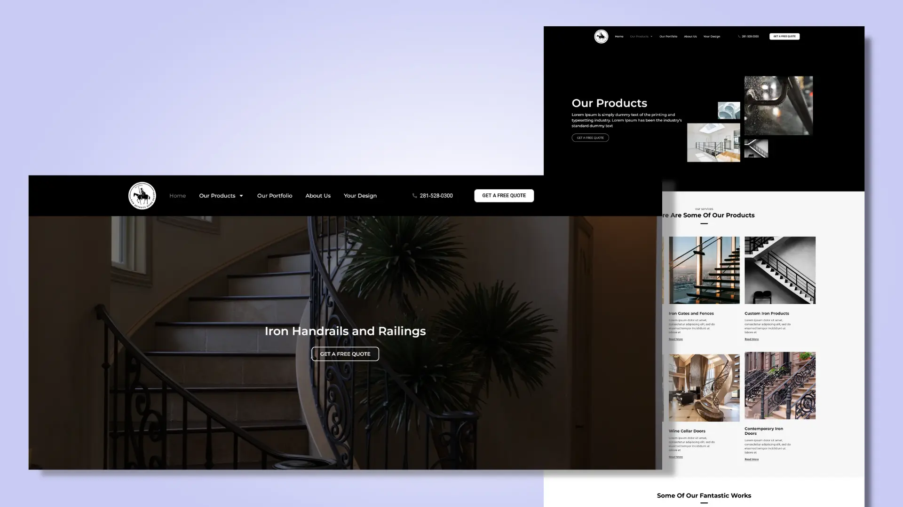Click Our Portfolio navigation item
This screenshot has height=507, width=903.
(x=275, y=196)
